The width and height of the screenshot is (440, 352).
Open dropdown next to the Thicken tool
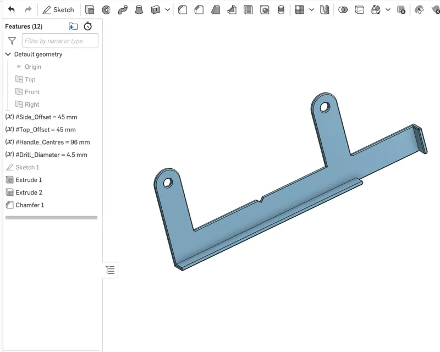click(168, 10)
